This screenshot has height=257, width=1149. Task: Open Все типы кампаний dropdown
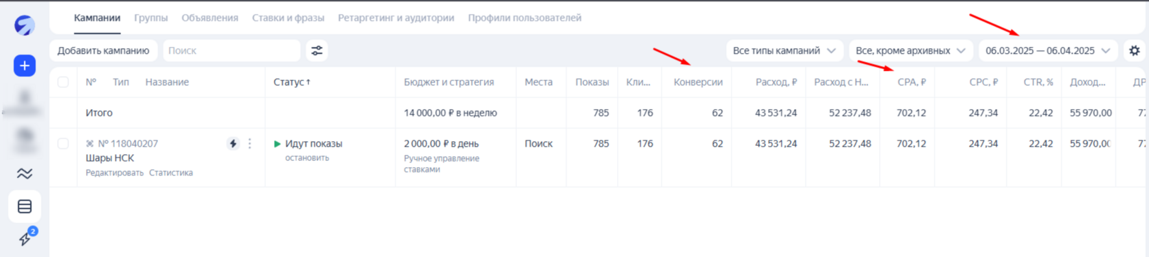tap(784, 50)
